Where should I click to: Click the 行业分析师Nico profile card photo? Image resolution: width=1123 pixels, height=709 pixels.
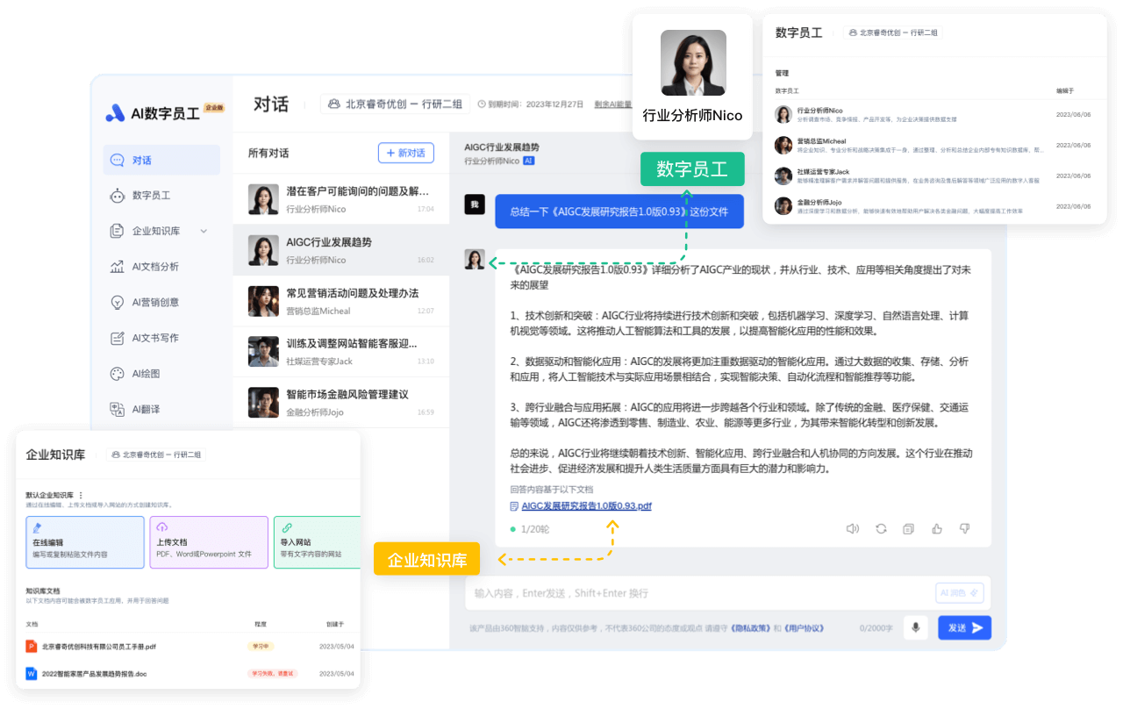point(693,63)
